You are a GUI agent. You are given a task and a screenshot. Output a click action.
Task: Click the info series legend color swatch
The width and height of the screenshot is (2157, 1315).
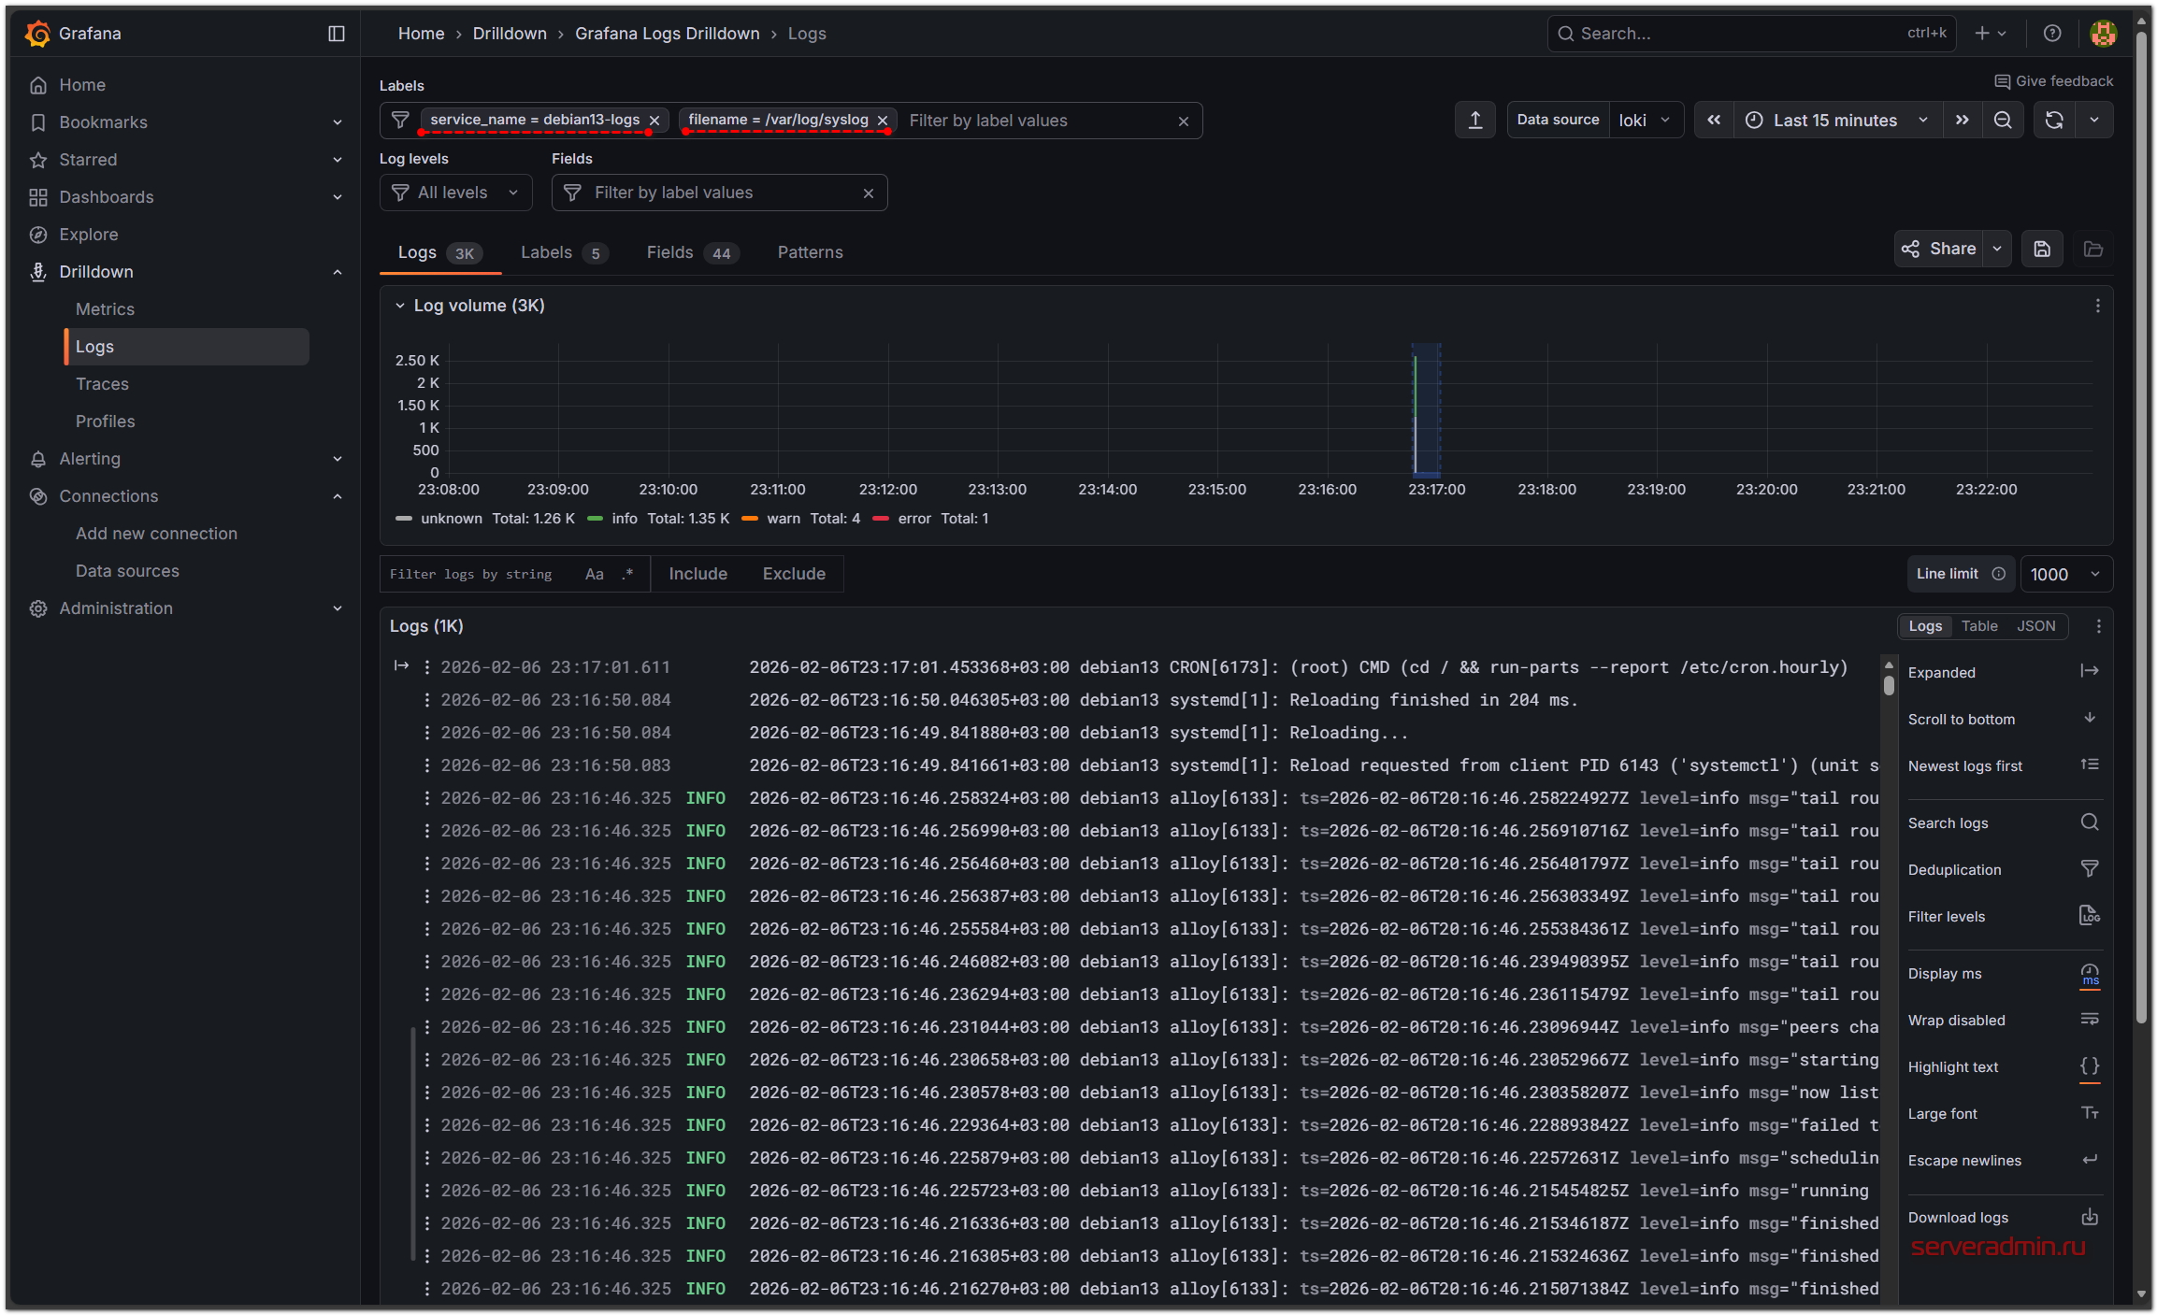tap(595, 519)
